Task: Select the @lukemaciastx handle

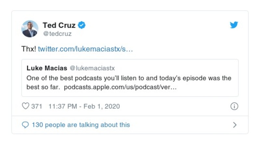Action: tap(92, 68)
